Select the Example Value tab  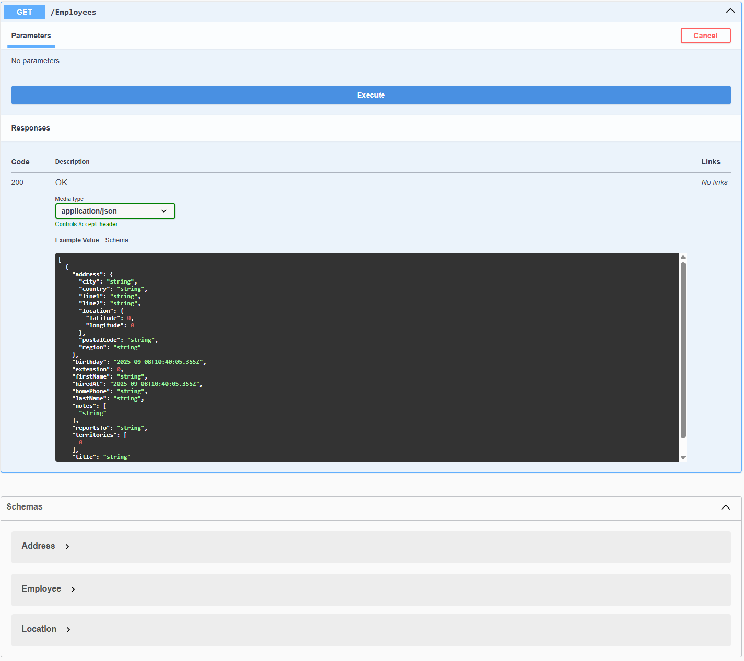click(77, 240)
